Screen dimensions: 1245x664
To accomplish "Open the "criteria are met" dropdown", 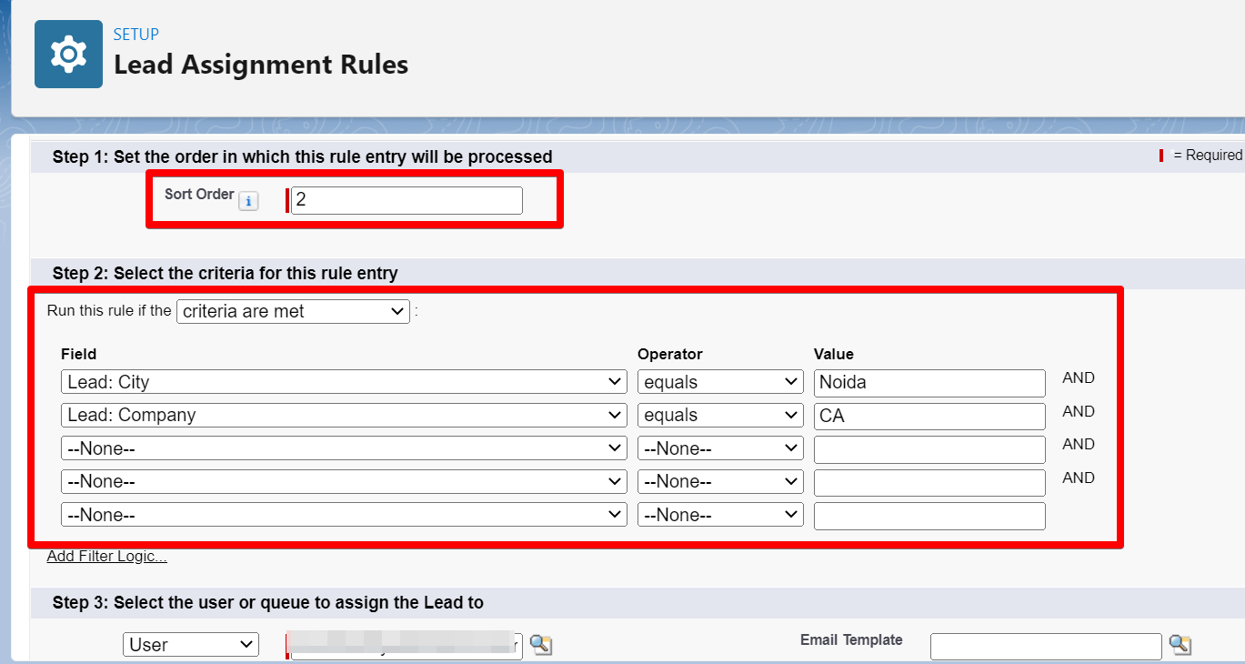I will click(293, 311).
